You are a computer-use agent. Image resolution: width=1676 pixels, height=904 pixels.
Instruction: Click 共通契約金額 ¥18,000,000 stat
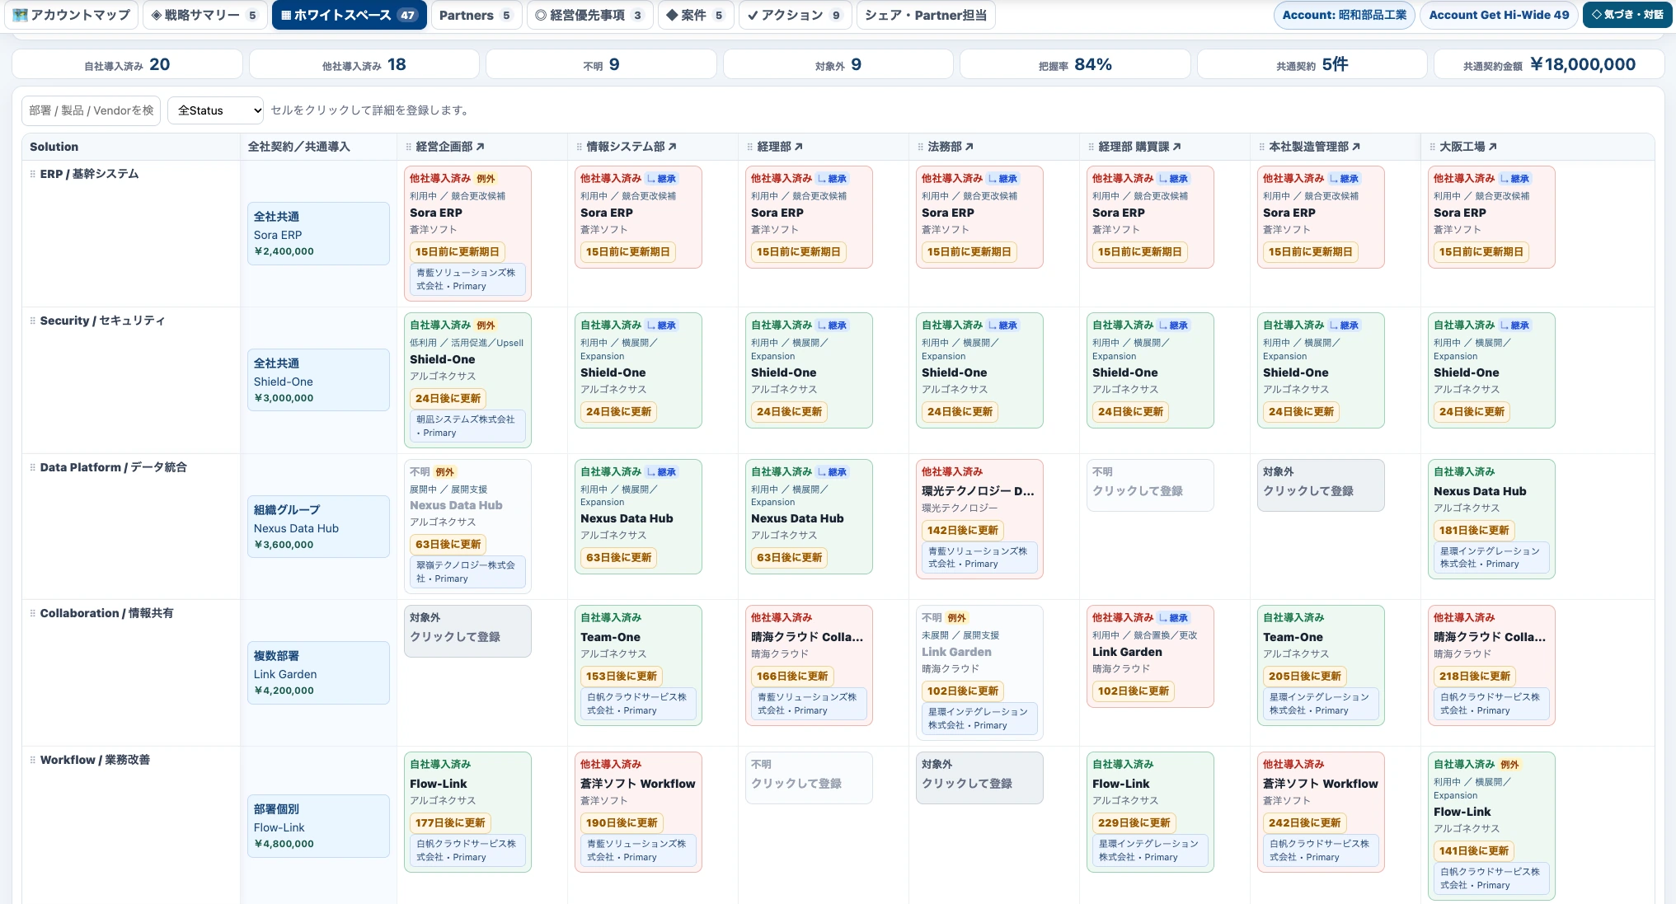click(x=1549, y=64)
